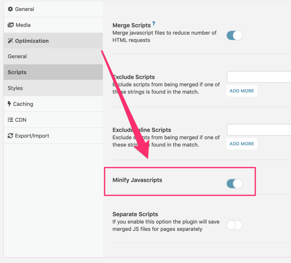Click the Minify Javascripts label
This screenshot has height=263, width=291.
[137, 180]
